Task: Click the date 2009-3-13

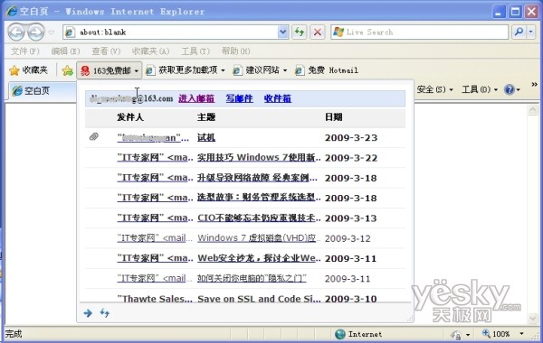Action: pyautogui.click(x=350, y=218)
